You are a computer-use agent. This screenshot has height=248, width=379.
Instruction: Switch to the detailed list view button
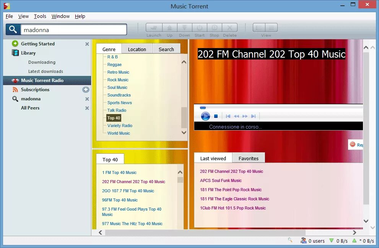point(259,27)
